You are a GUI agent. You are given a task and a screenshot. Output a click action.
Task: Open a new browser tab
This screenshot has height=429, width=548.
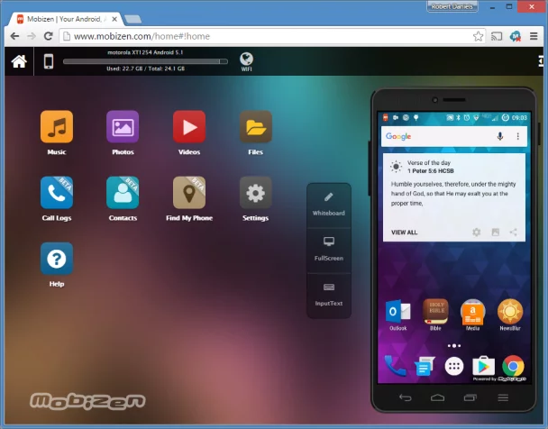click(133, 19)
